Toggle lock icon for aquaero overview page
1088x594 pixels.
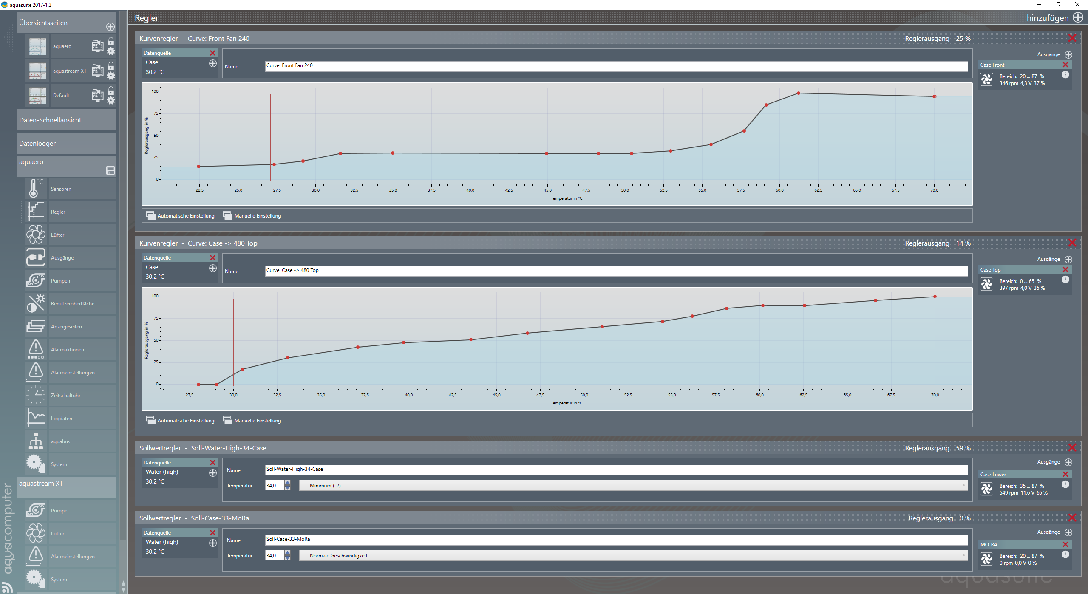111,41
